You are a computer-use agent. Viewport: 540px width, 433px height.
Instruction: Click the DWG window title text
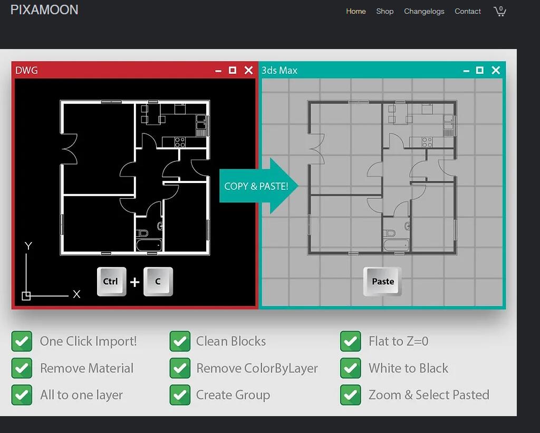point(26,71)
